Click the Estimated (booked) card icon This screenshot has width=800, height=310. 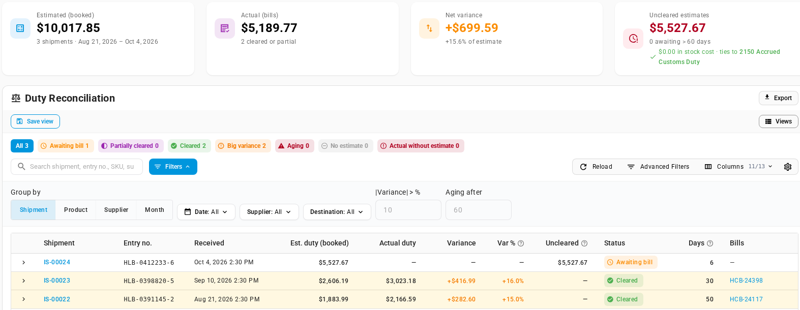point(20,28)
